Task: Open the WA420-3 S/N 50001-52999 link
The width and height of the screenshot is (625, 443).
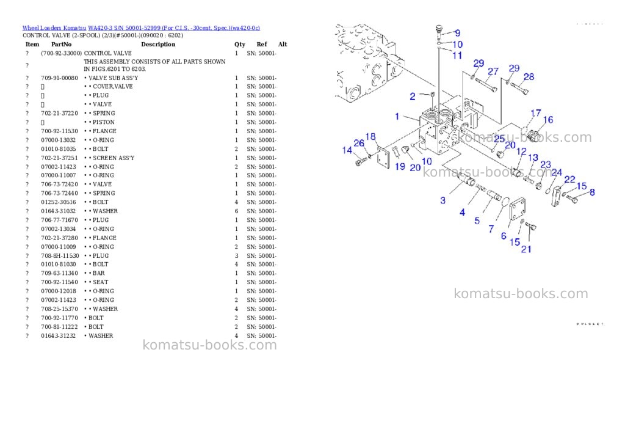Action: [174, 28]
